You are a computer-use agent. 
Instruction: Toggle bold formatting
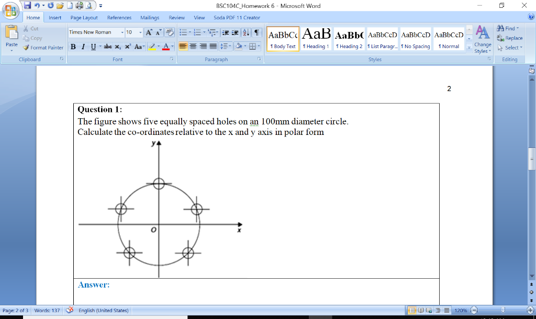point(73,47)
